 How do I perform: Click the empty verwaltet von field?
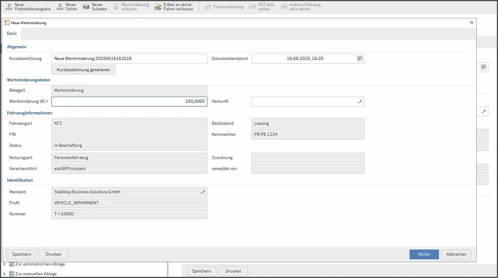[x=308, y=169]
